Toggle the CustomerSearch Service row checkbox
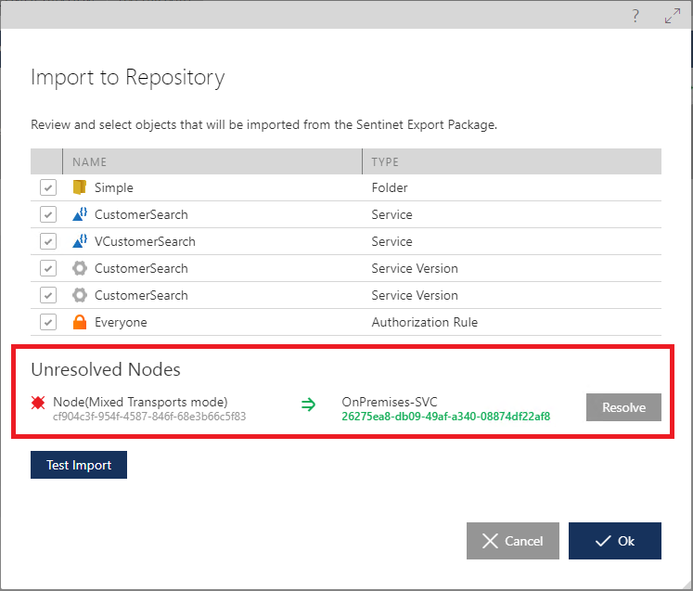Image resolution: width=693 pixels, height=591 pixels. click(x=48, y=214)
